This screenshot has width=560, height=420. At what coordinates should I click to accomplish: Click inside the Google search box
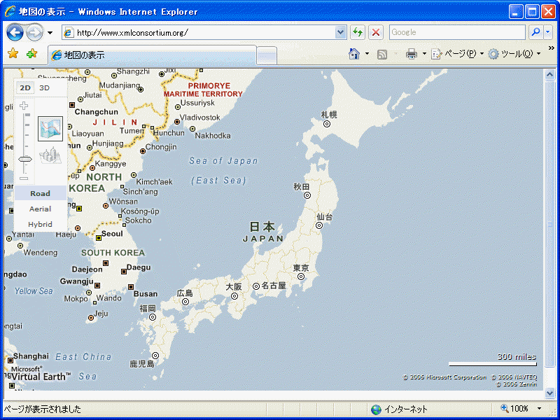[x=456, y=32]
